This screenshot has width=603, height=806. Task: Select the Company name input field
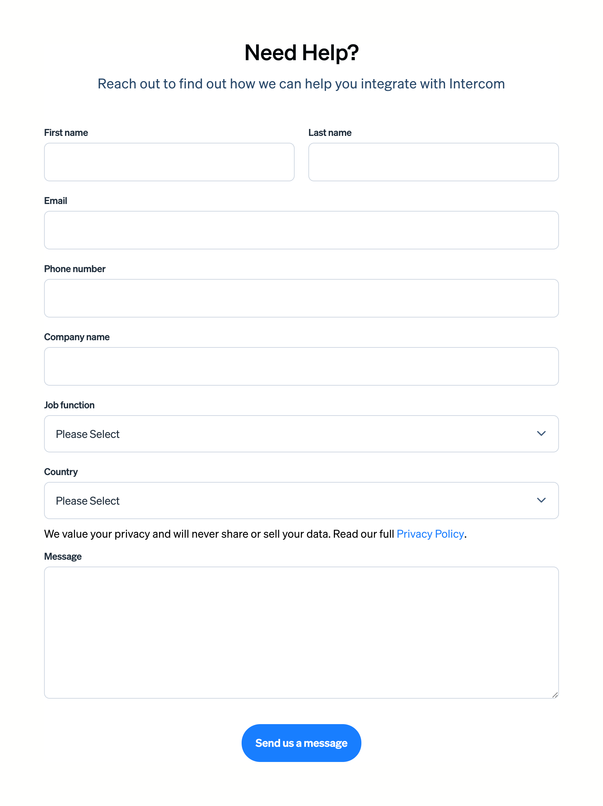(301, 366)
